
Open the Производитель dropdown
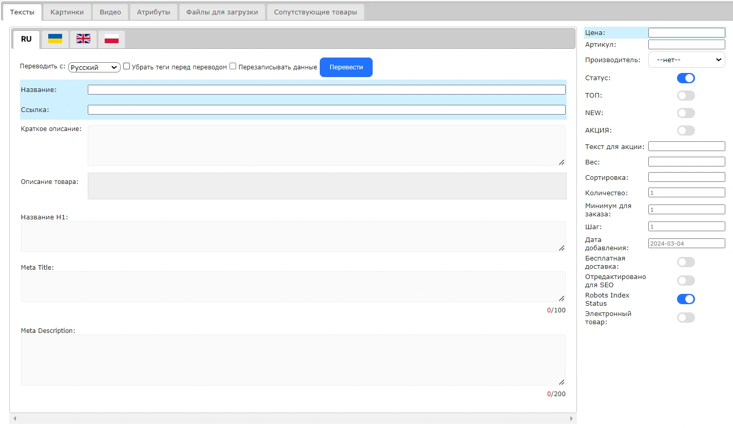tap(687, 60)
